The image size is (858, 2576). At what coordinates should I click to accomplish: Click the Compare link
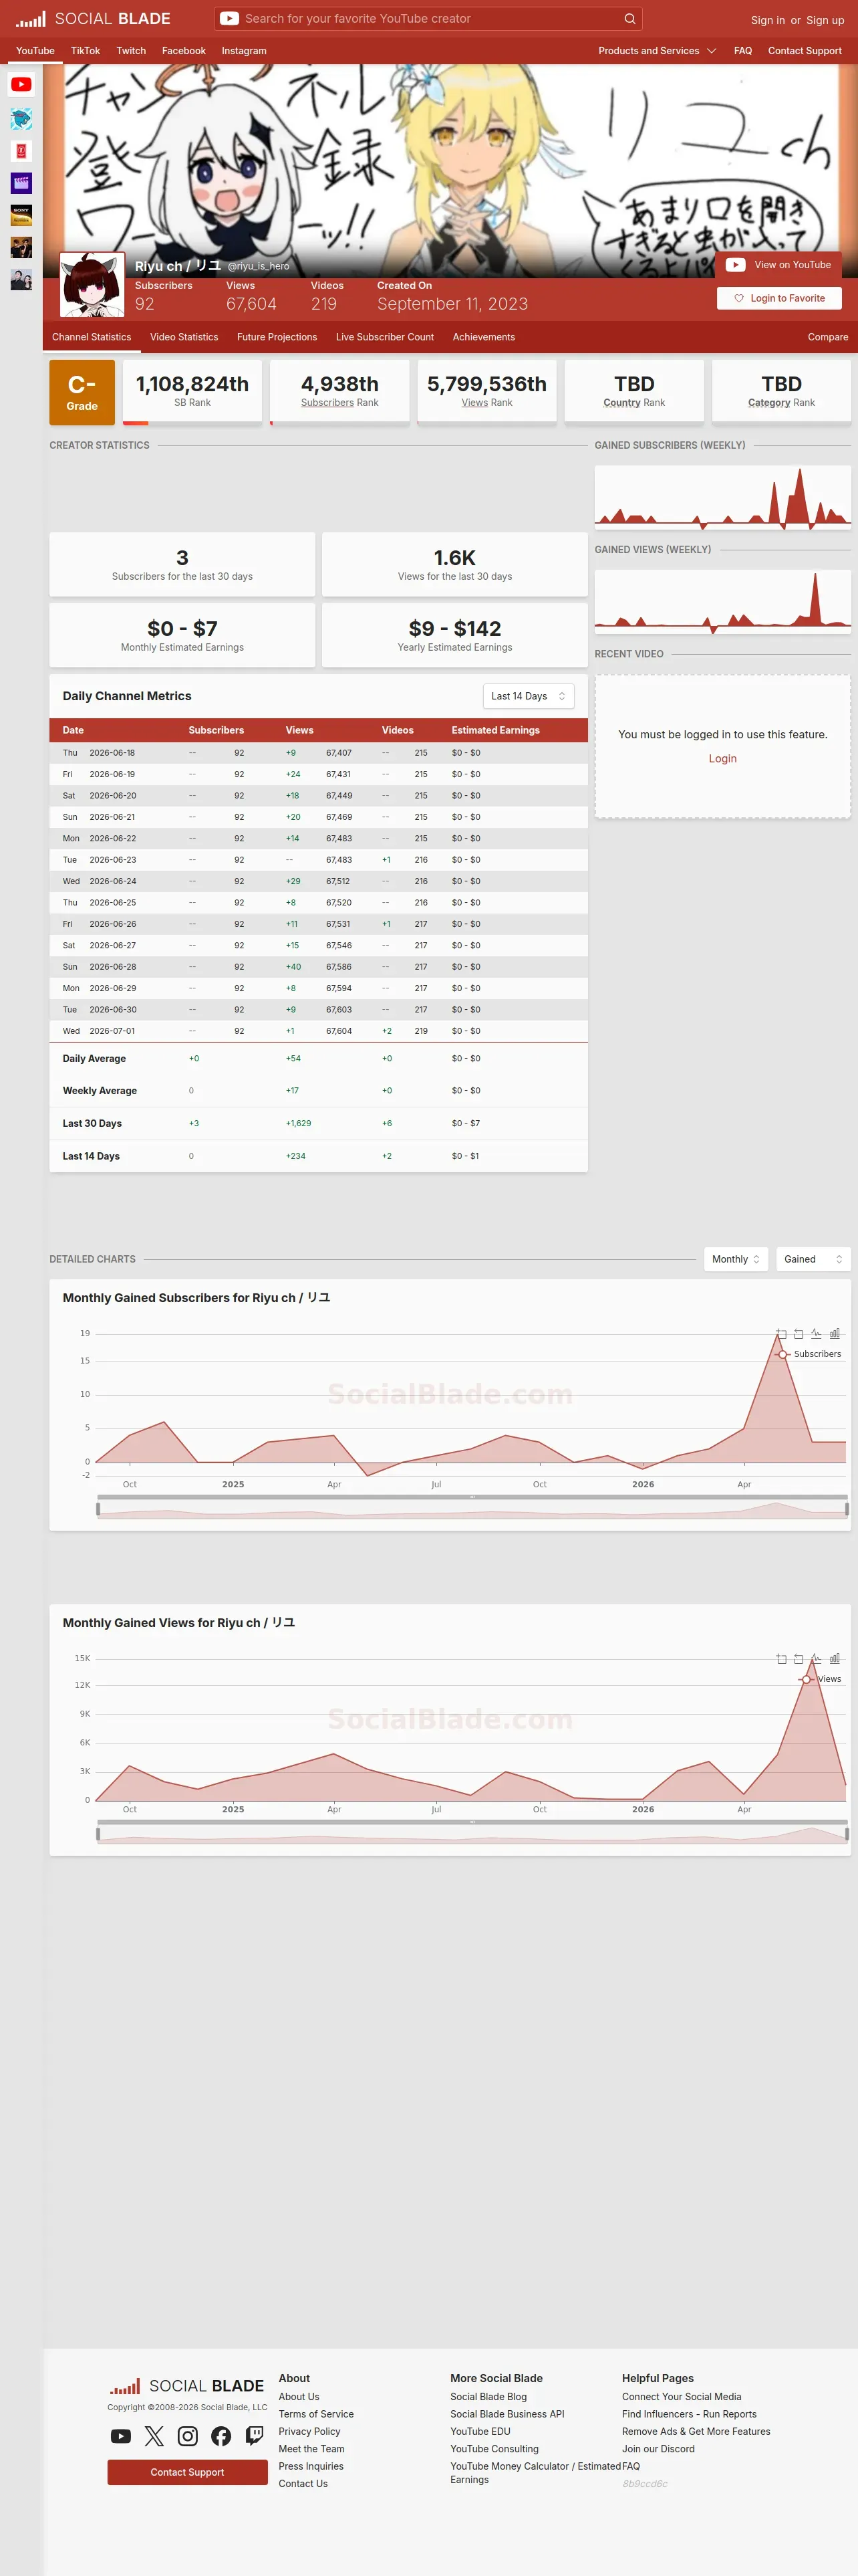click(828, 337)
